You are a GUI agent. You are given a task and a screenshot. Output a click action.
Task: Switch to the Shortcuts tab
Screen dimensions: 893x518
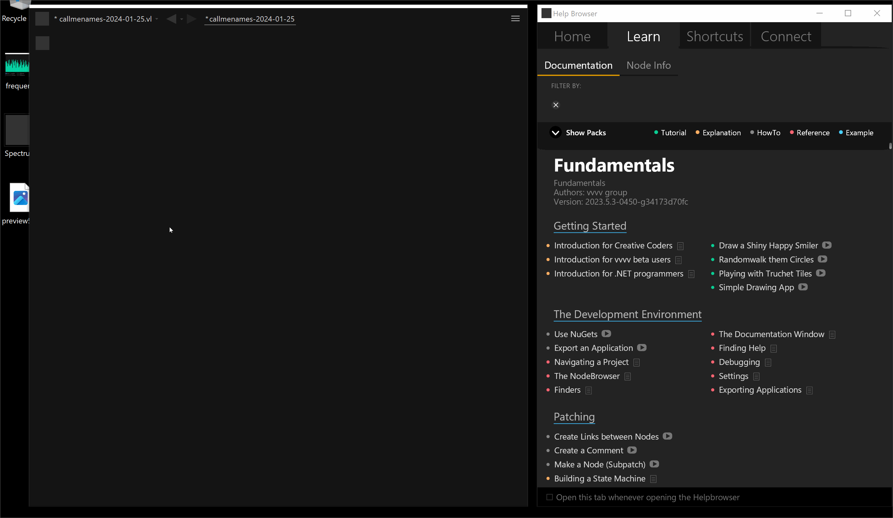pos(715,36)
